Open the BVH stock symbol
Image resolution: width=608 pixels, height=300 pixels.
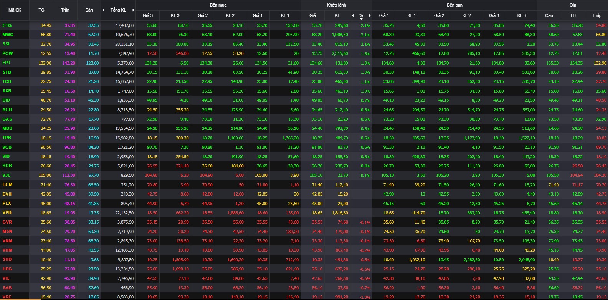tap(7, 194)
